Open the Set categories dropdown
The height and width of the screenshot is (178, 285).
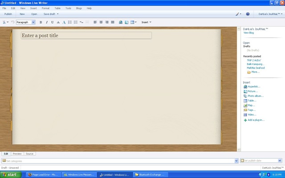236,161
